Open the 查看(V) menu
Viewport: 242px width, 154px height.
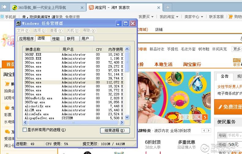pyautogui.click(x=56, y=31)
